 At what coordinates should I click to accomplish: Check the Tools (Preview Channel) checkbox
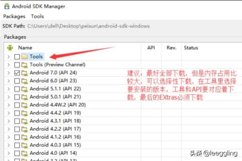pos(17,65)
